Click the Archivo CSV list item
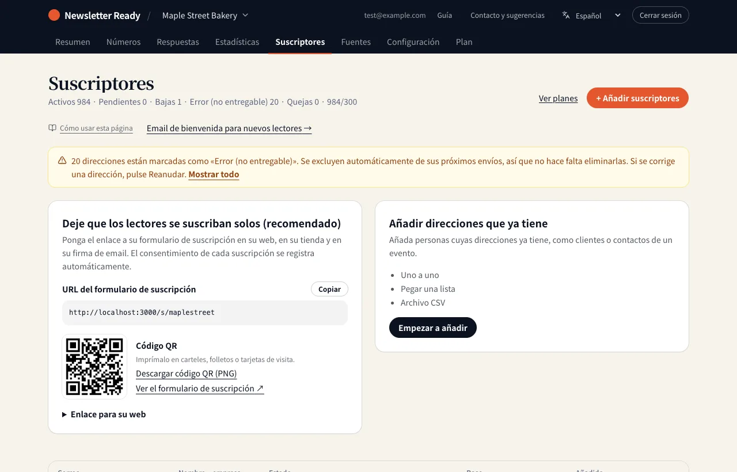Screen dimensions: 737x472 (x=423, y=303)
